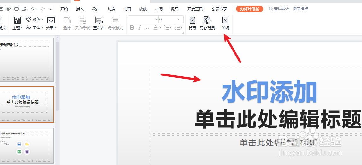Click the 另存背景 save background button
362x165 pixels.
[x=207, y=23]
